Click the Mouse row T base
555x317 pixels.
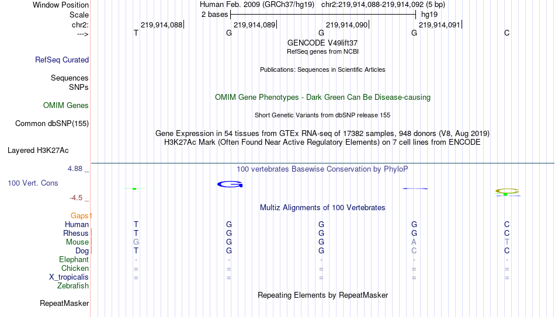pos(507,242)
